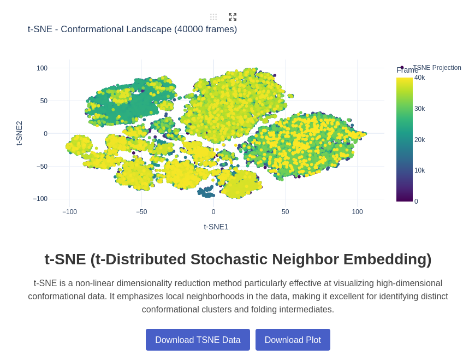This screenshot has height=355, width=475.
Task: Click the fullscreen arrows icon above the plot
Action: pos(232,17)
